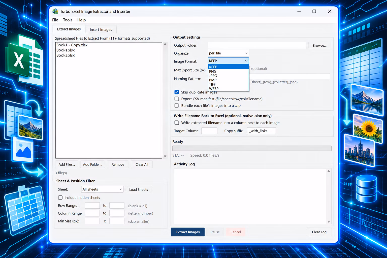
Task: Start extraction with Extract Images button
Action: click(187, 232)
